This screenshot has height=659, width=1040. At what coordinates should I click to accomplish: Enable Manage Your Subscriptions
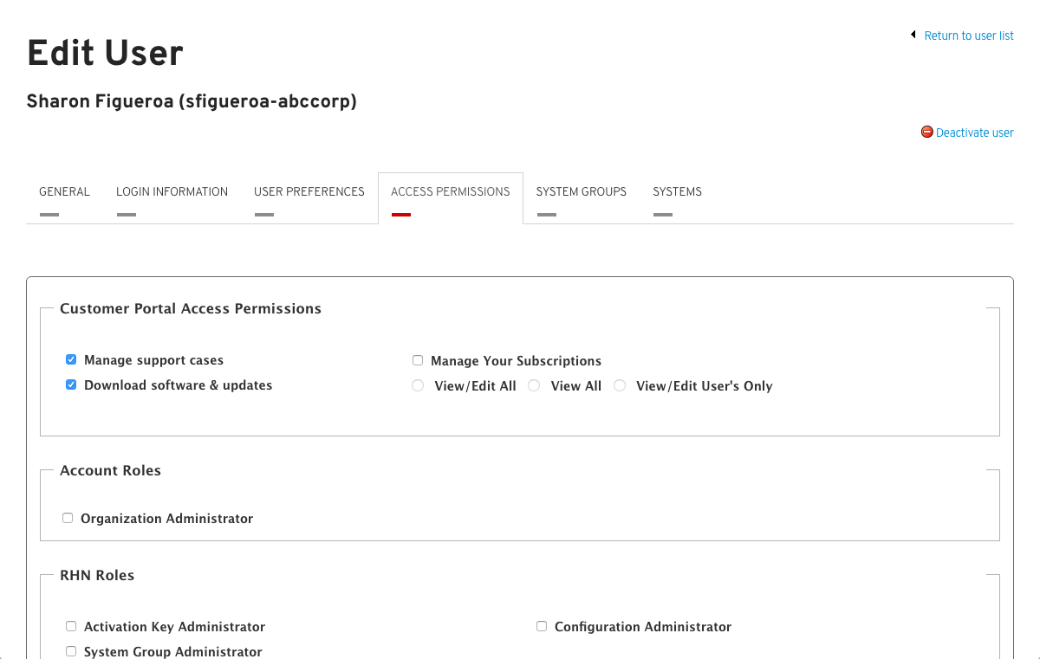[x=417, y=360]
